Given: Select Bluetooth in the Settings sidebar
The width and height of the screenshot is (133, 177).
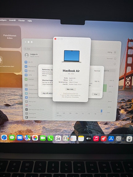Looking at the screenshot, I should tap(31, 66).
